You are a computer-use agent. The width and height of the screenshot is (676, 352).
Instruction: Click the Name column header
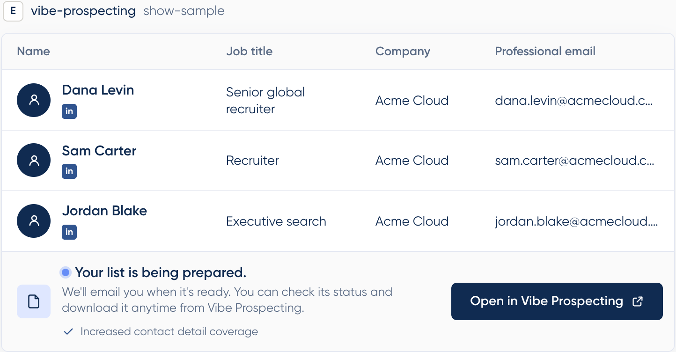33,51
